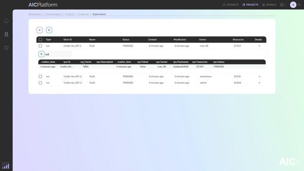Click the Modificated column header

pos(180,39)
